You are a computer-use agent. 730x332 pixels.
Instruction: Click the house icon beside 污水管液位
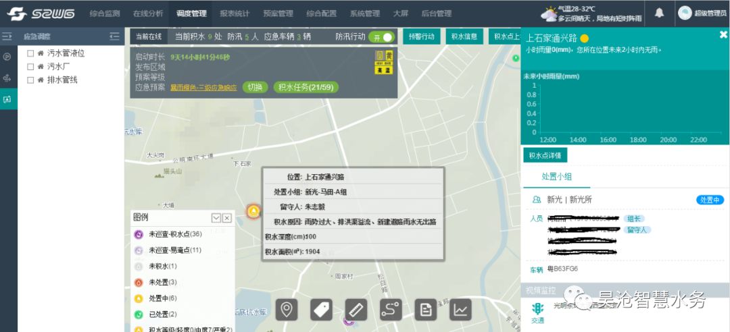pos(41,53)
